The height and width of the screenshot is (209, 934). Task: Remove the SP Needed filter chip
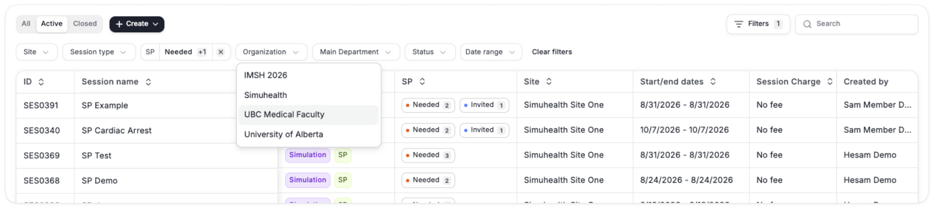click(221, 52)
